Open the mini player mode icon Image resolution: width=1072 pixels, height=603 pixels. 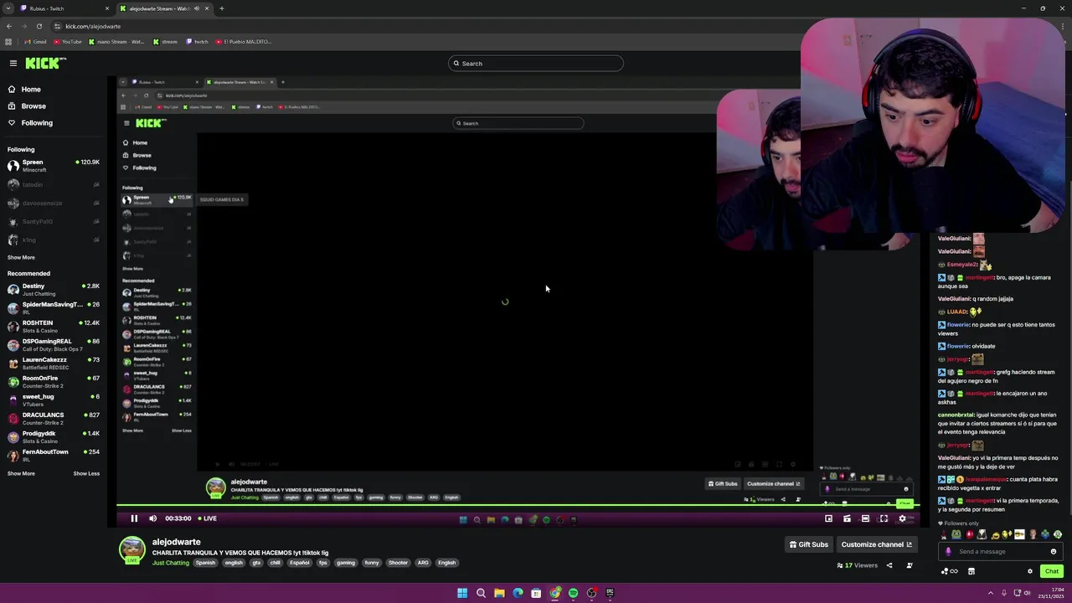pyautogui.click(x=828, y=518)
